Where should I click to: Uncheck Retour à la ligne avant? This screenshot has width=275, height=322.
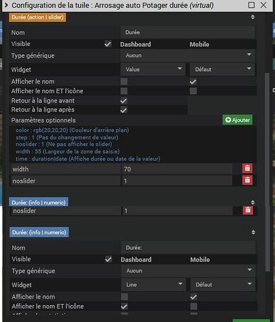click(124, 101)
